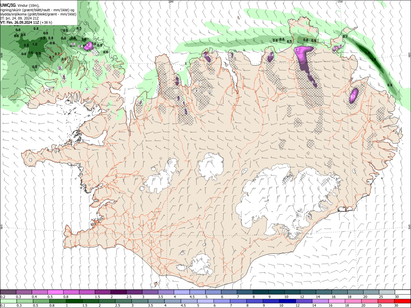
Task: Click the '0.7' value on the eastern purple snow patch
Action: click(353, 97)
